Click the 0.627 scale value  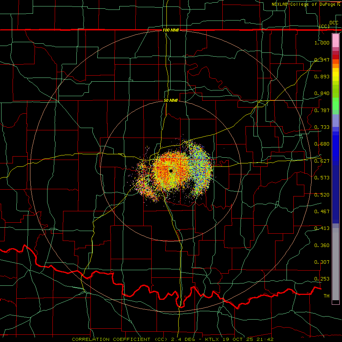[x=322, y=161]
